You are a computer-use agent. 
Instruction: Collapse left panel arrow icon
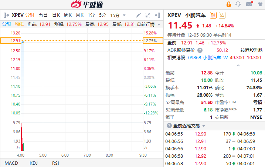(6, 15)
